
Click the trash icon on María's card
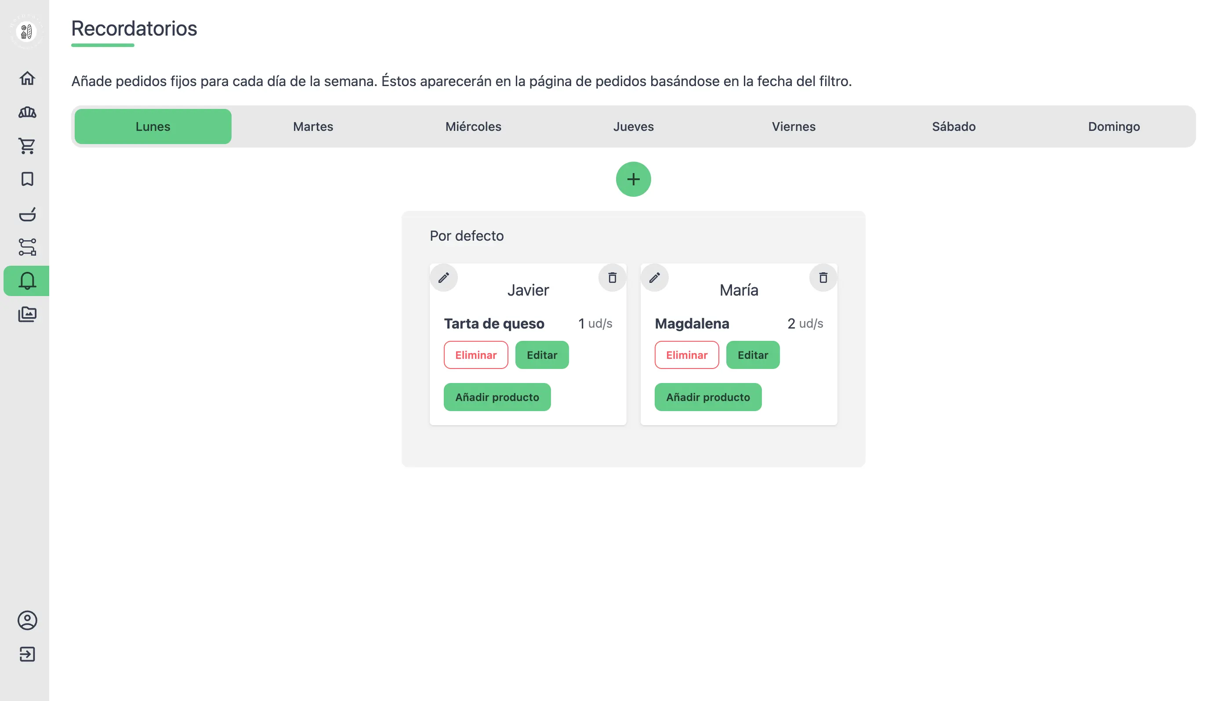[x=823, y=277]
